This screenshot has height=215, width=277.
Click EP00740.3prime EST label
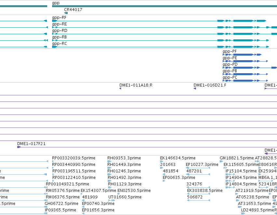(x=98, y=204)
